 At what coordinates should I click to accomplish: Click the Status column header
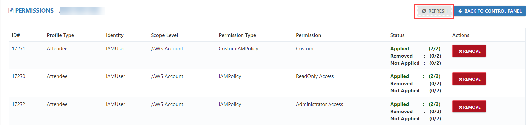(x=397, y=35)
